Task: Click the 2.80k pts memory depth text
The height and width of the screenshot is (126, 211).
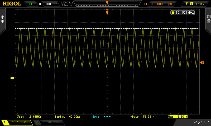Action: click(x=67, y=6)
